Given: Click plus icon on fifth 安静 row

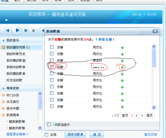Looking at the screenshot, I should [122, 74].
